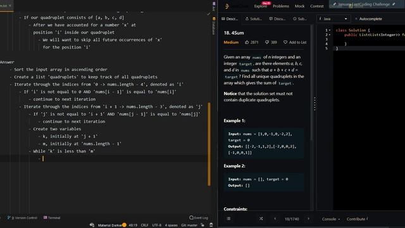Click the IDE editor vertical scrollbar
This screenshot has height=228, width=405.
[x=209, y=144]
